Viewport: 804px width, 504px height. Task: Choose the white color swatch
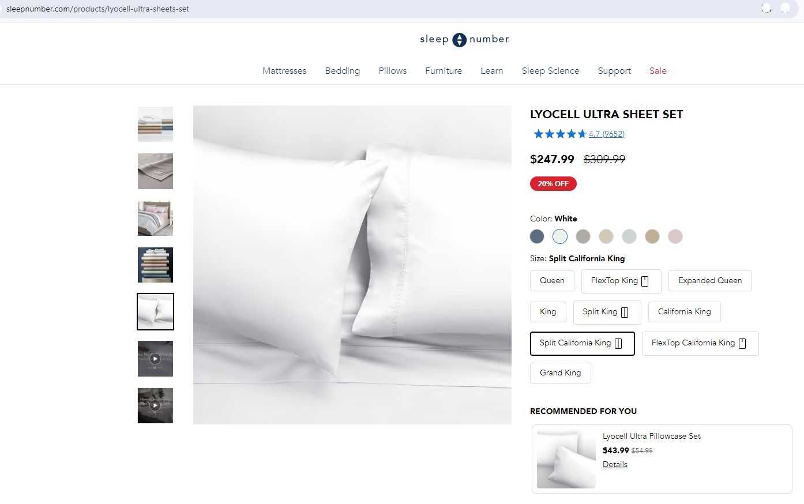click(x=560, y=236)
